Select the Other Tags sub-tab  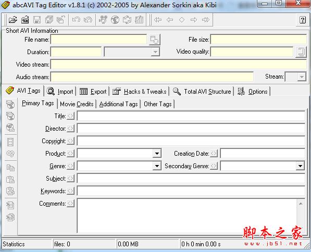click(x=158, y=104)
